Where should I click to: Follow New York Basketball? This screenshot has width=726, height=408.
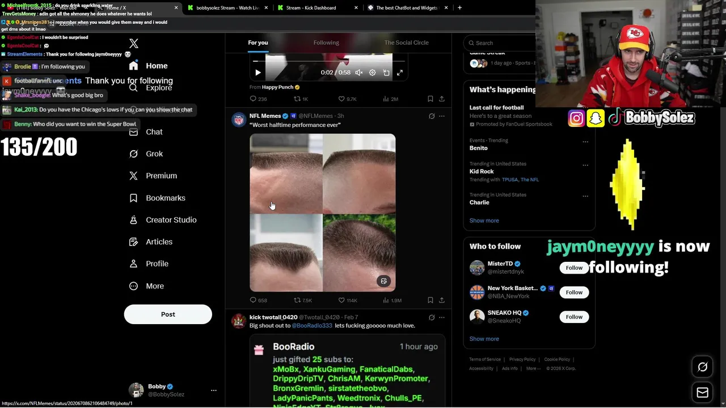pyautogui.click(x=574, y=292)
